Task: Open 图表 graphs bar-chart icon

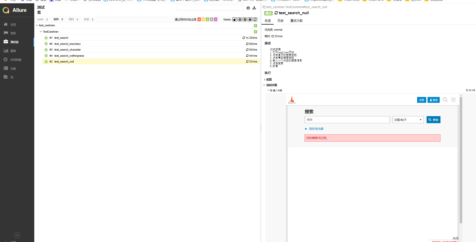Action: click(x=6, y=51)
